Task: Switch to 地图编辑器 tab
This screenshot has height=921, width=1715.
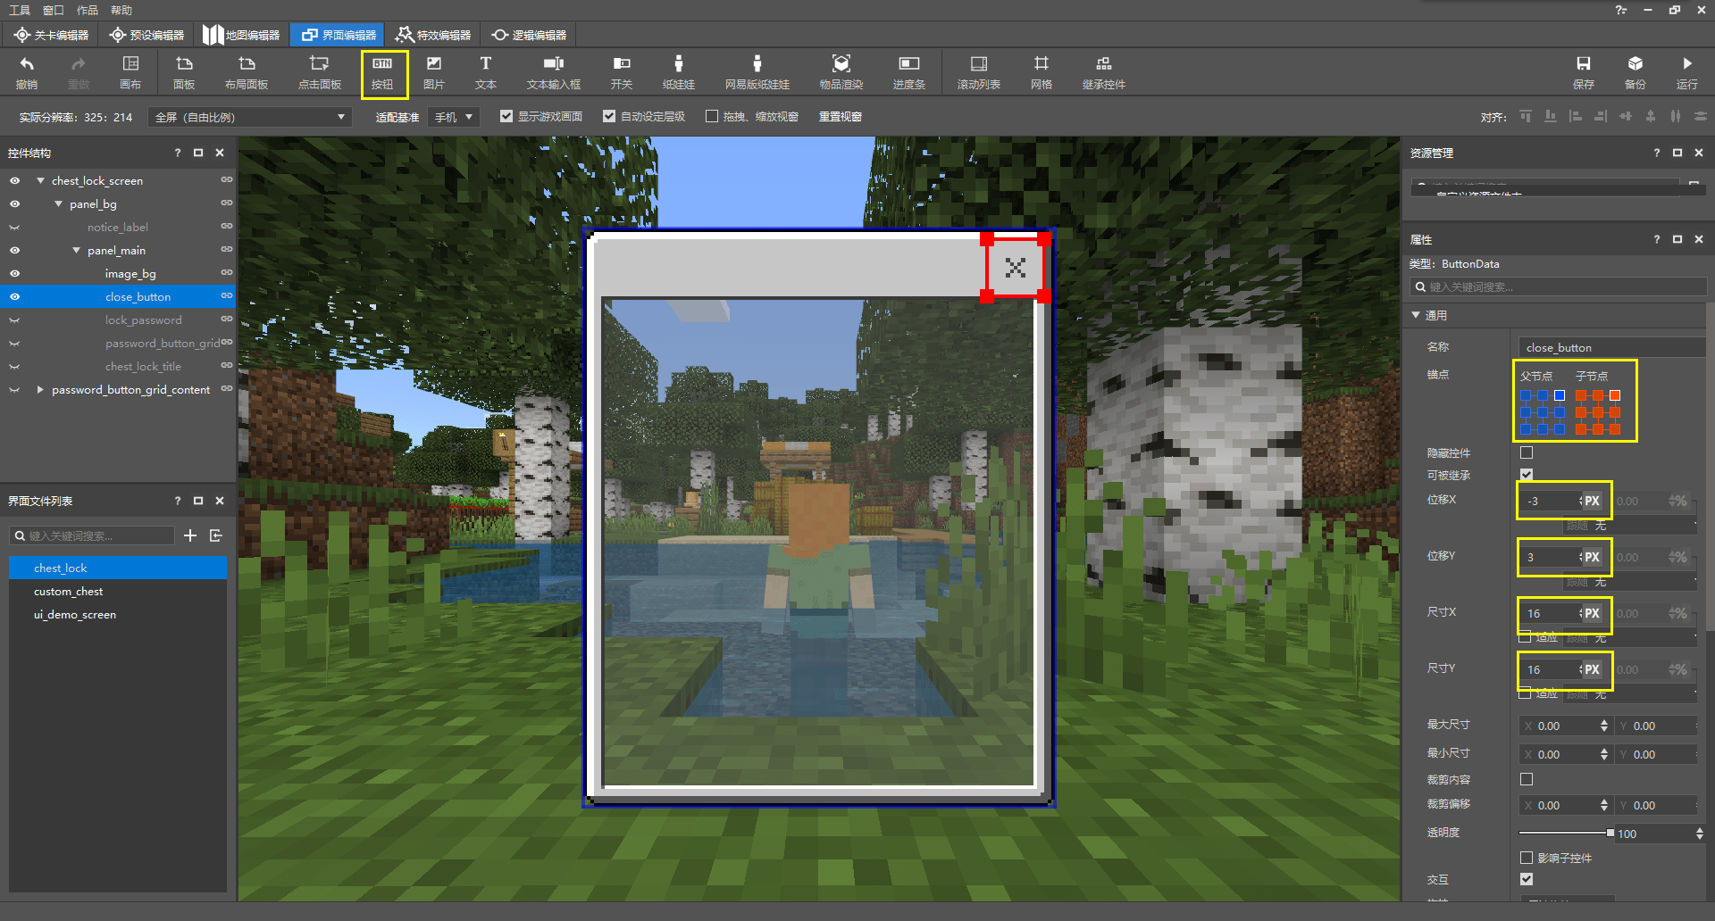Action: [x=241, y=35]
